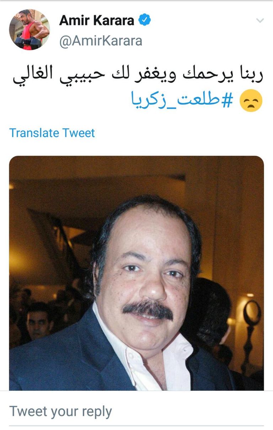Click the blue verified badge
The width and height of the screenshot is (273, 430).
144,20
